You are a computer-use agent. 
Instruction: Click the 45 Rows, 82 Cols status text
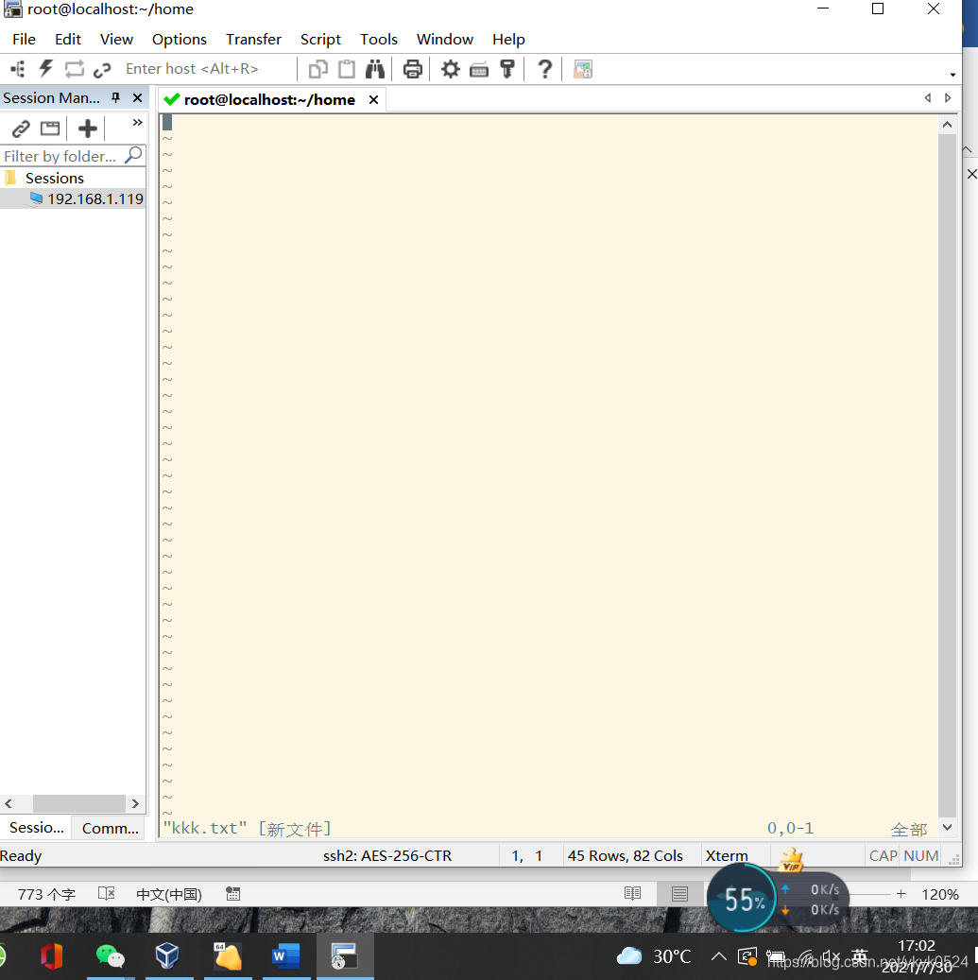click(x=625, y=855)
